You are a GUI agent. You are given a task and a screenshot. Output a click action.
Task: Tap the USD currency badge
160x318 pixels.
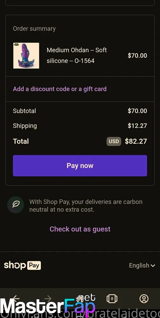(x=114, y=142)
